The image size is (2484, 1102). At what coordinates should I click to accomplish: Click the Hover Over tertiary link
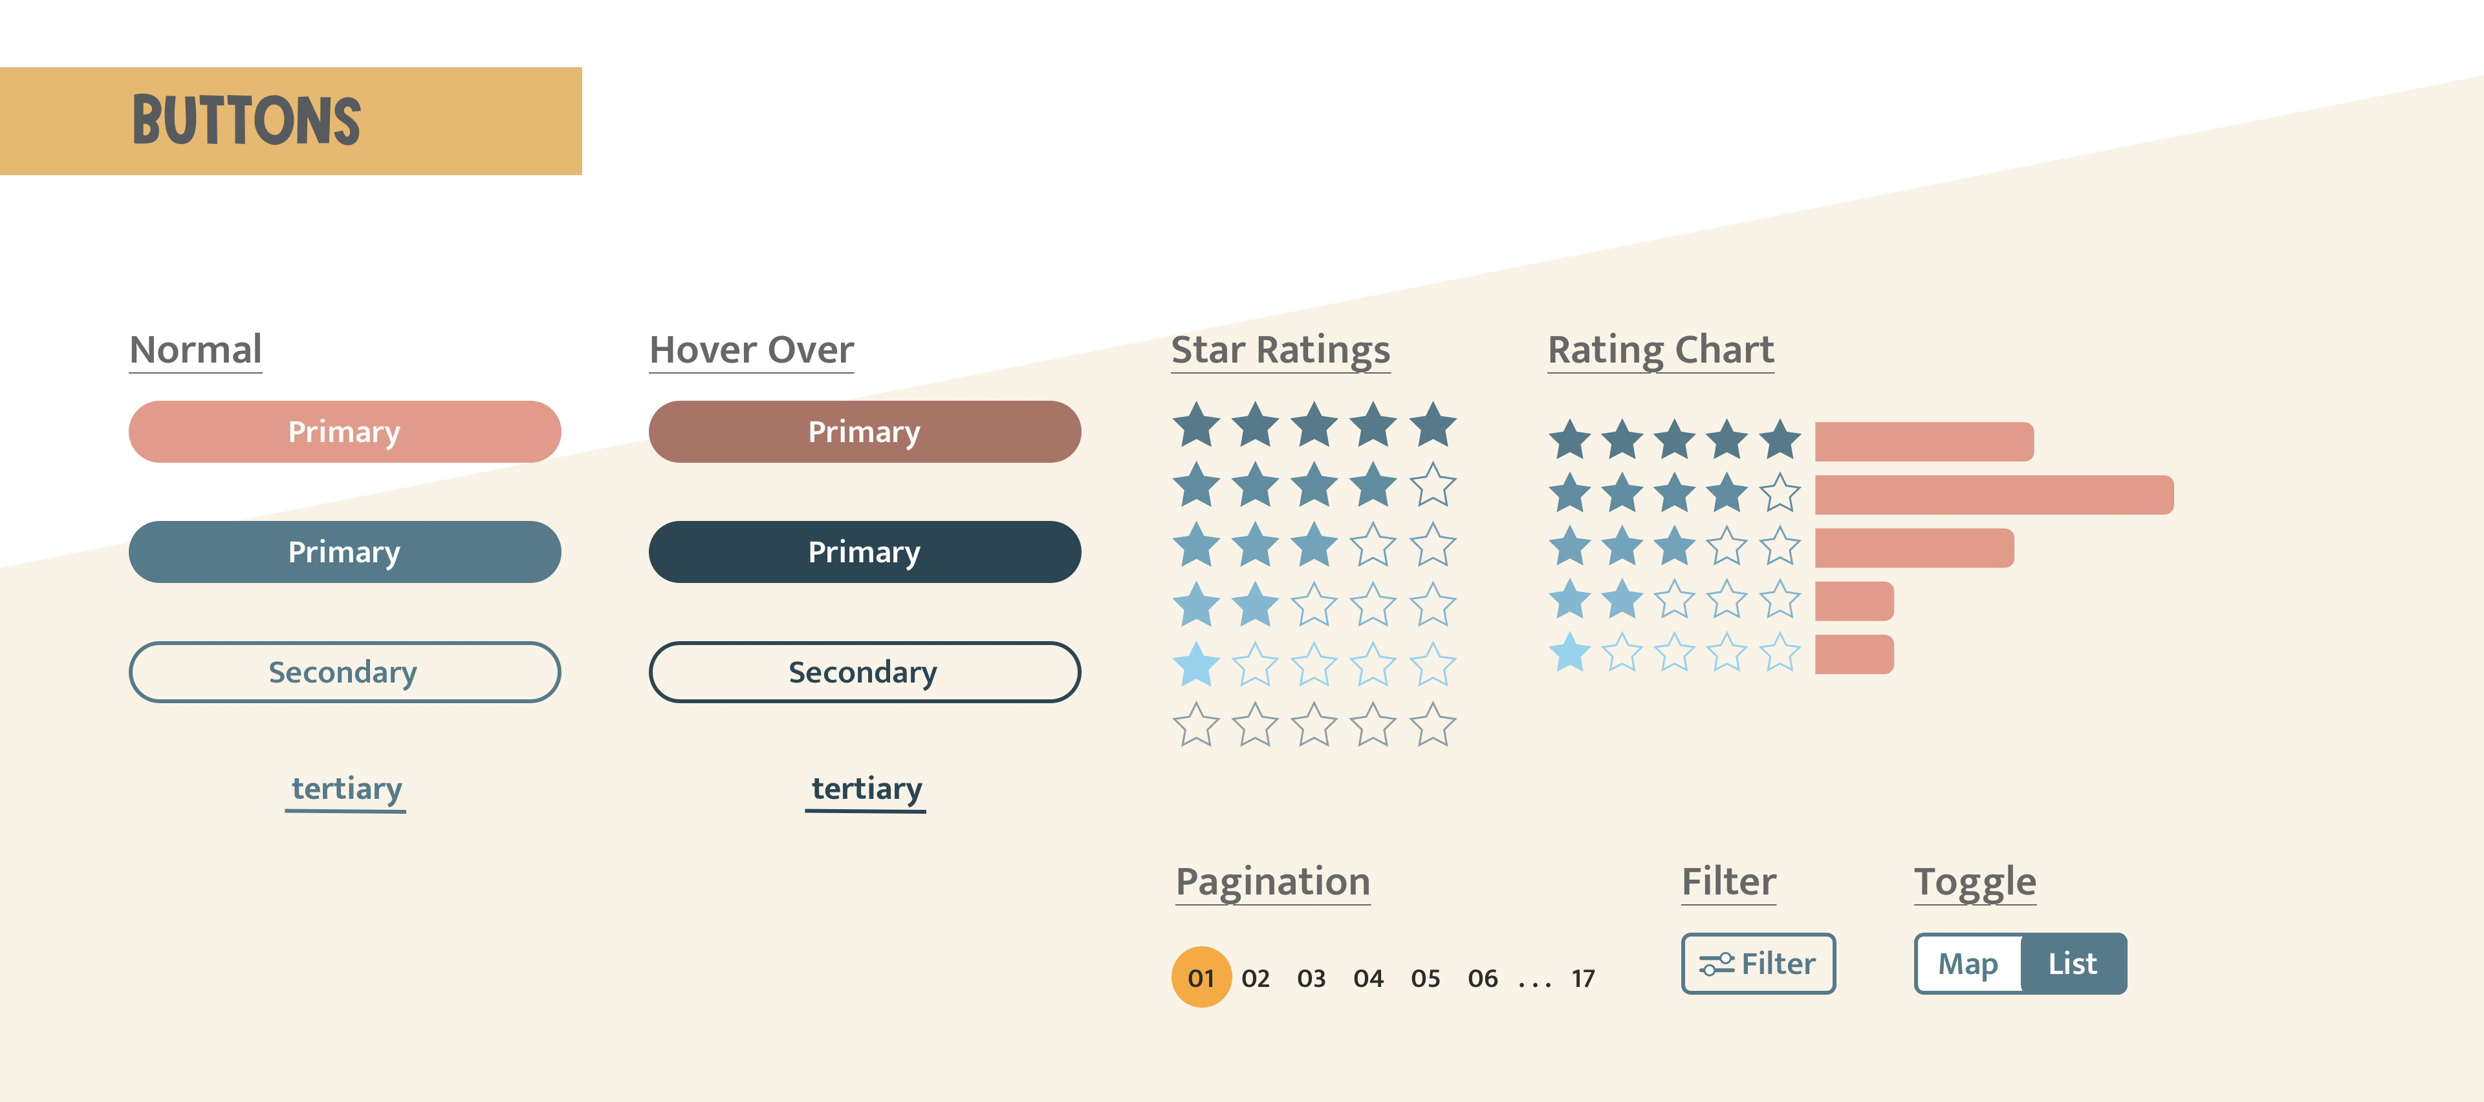tap(866, 789)
